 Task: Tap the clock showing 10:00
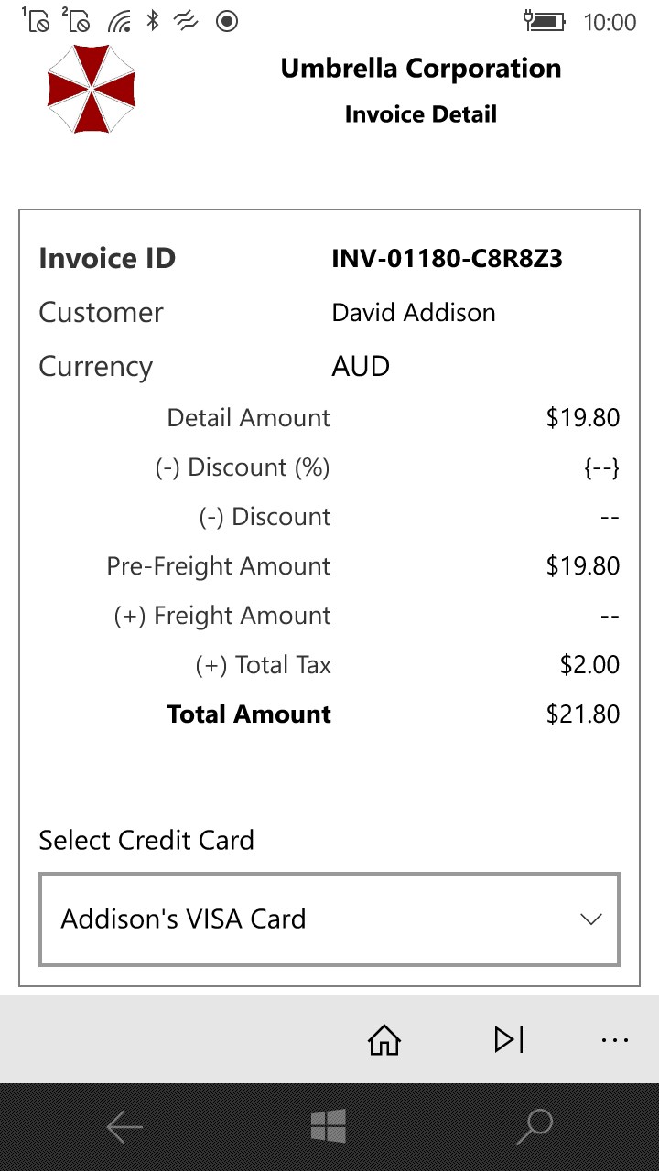click(610, 22)
